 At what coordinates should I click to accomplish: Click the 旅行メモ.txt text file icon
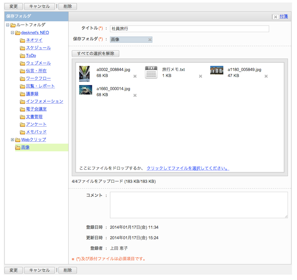(151, 73)
